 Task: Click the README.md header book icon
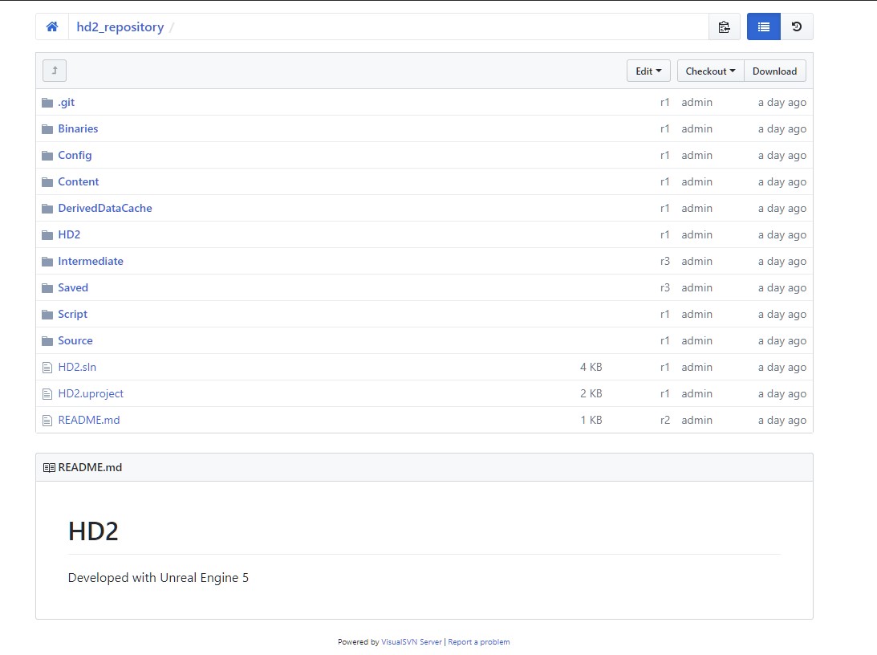coord(49,467)
